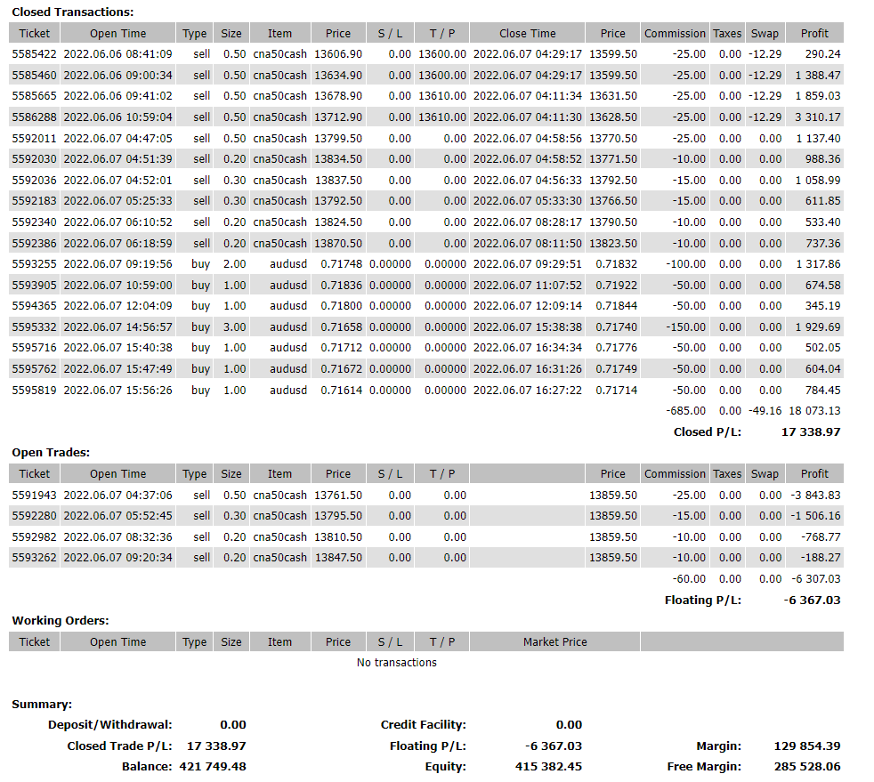Click open time 2022.06.06 08:41:09
874x782 pixels.
pos(118,54)
